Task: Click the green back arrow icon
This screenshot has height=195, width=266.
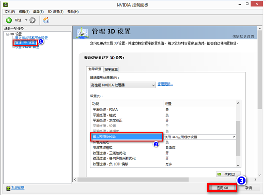Action: [x=9, y=20]
